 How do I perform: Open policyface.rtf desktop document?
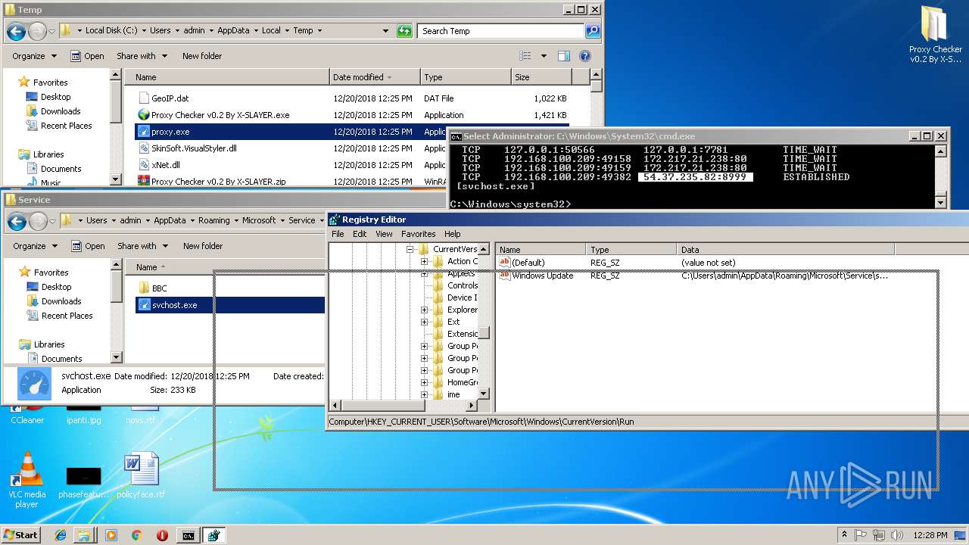click(141, 476)
